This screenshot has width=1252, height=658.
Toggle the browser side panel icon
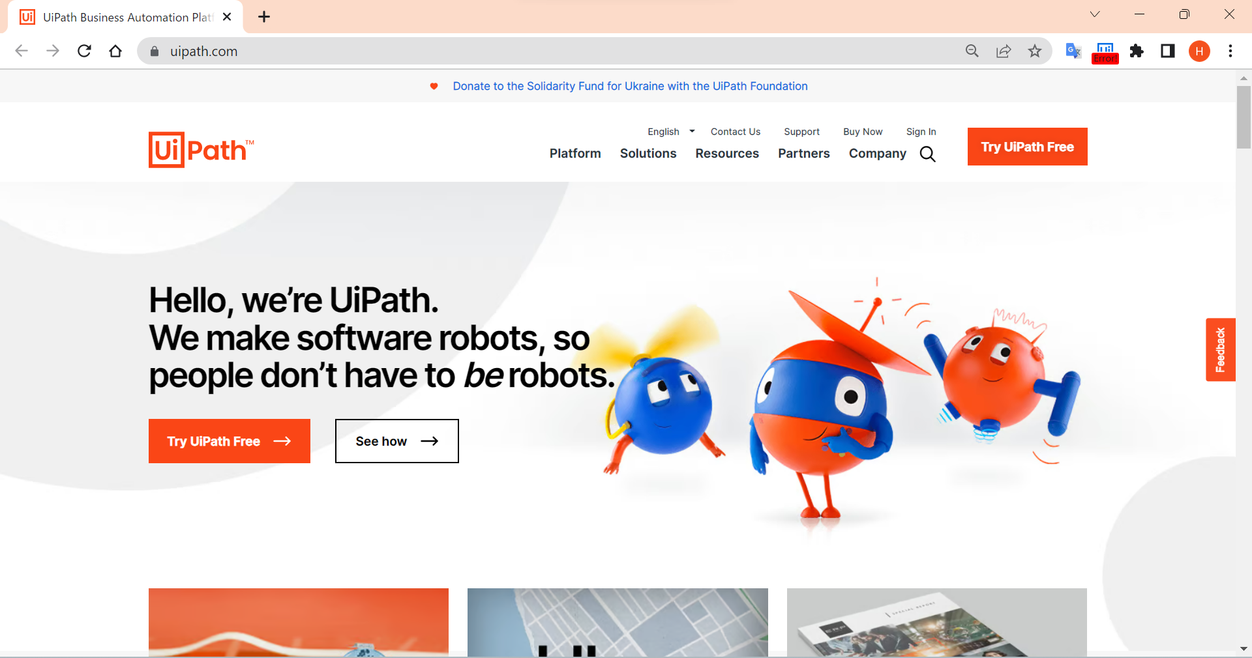point(1168,51)
